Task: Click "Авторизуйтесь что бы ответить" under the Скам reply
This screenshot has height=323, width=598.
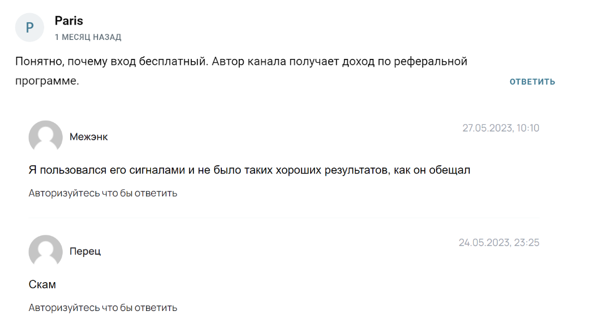Action: click(x=103, y=308)
